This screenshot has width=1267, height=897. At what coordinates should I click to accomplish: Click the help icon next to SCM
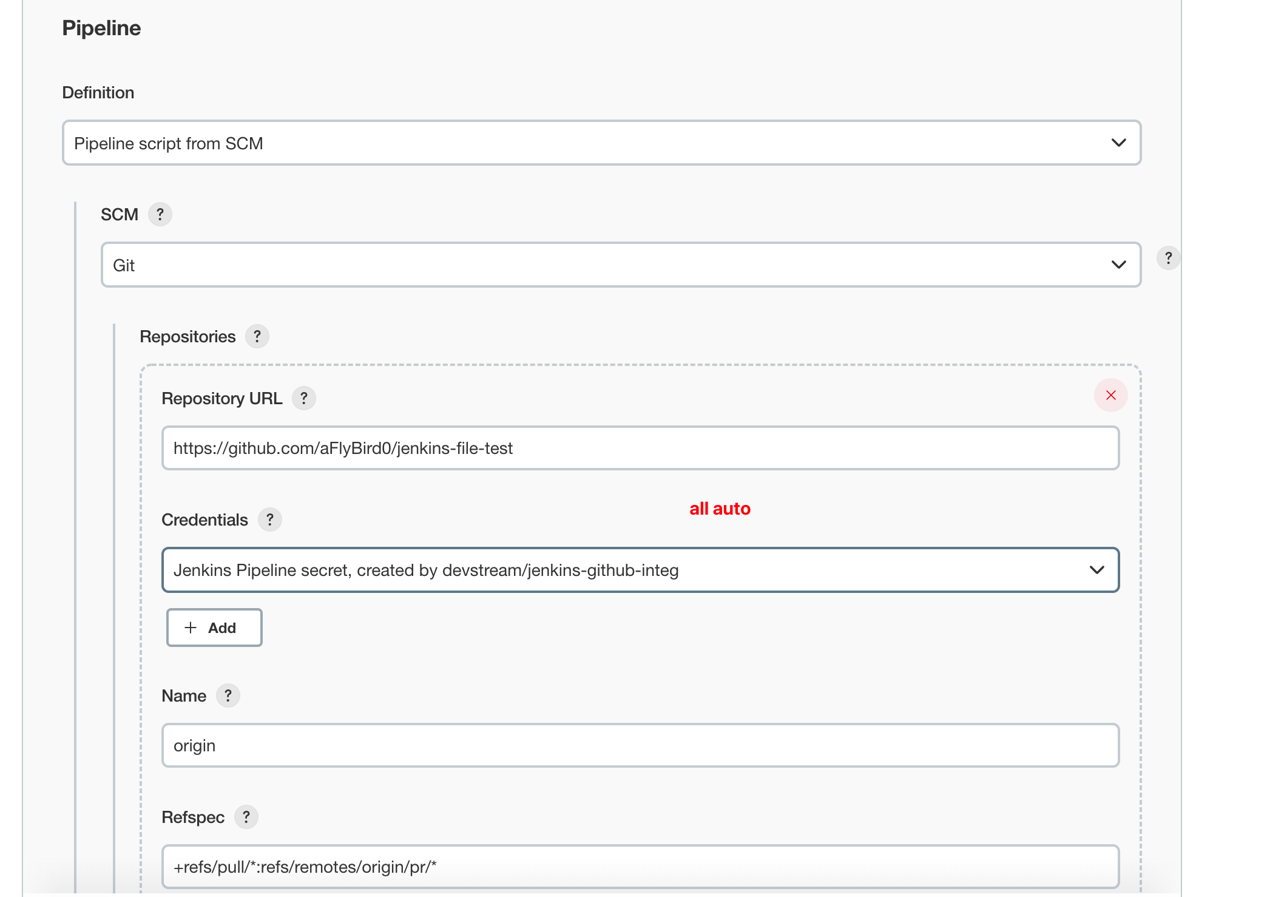160,214
